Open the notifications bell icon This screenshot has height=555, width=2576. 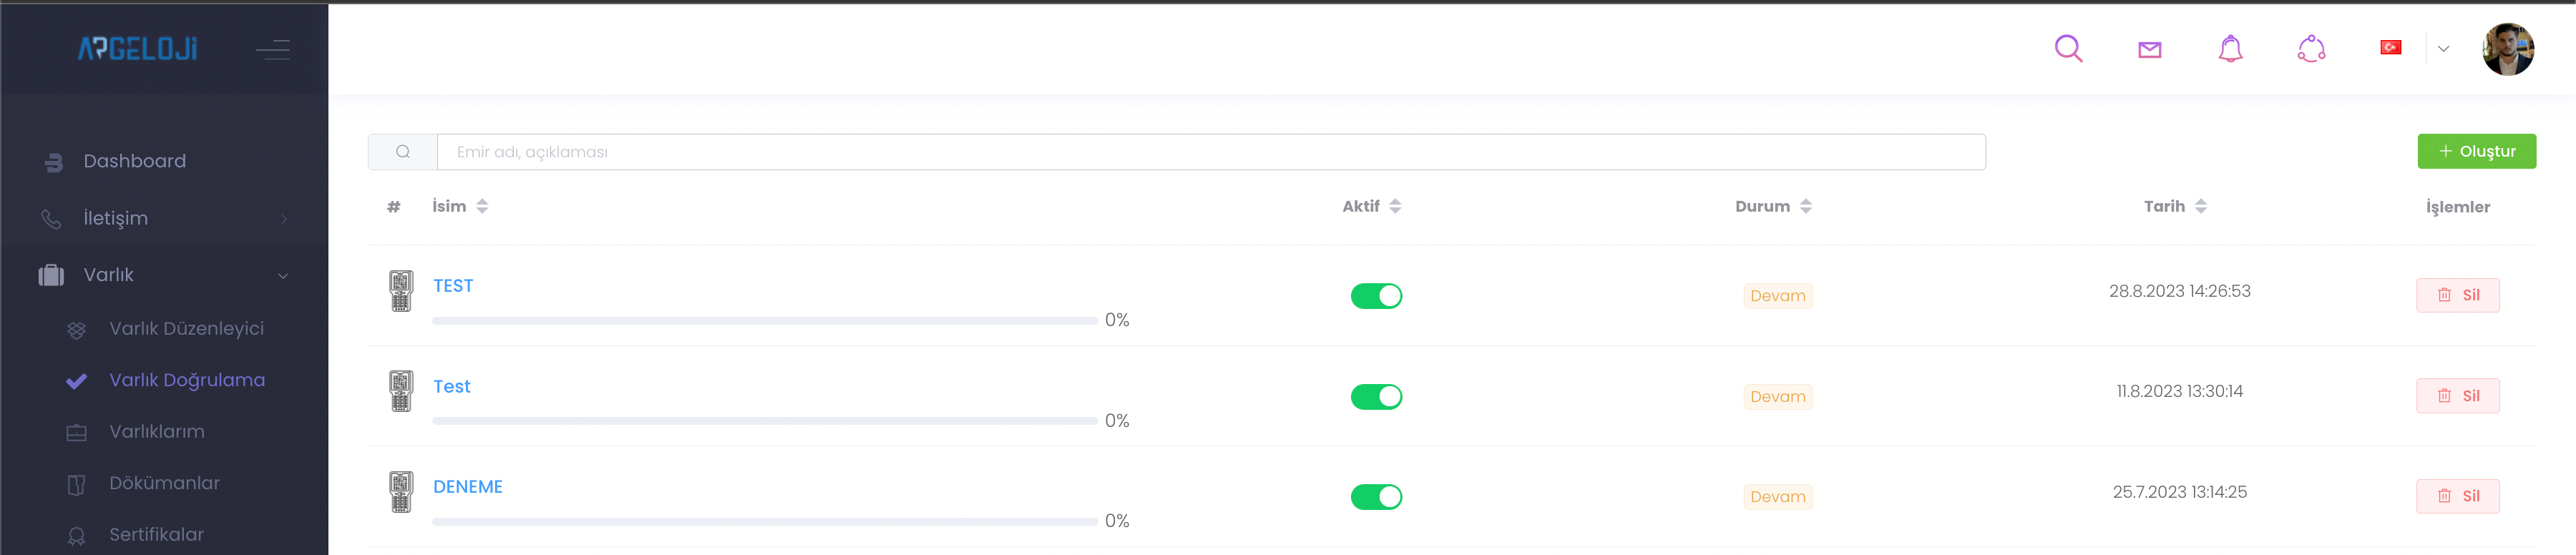coord(2230,48)
